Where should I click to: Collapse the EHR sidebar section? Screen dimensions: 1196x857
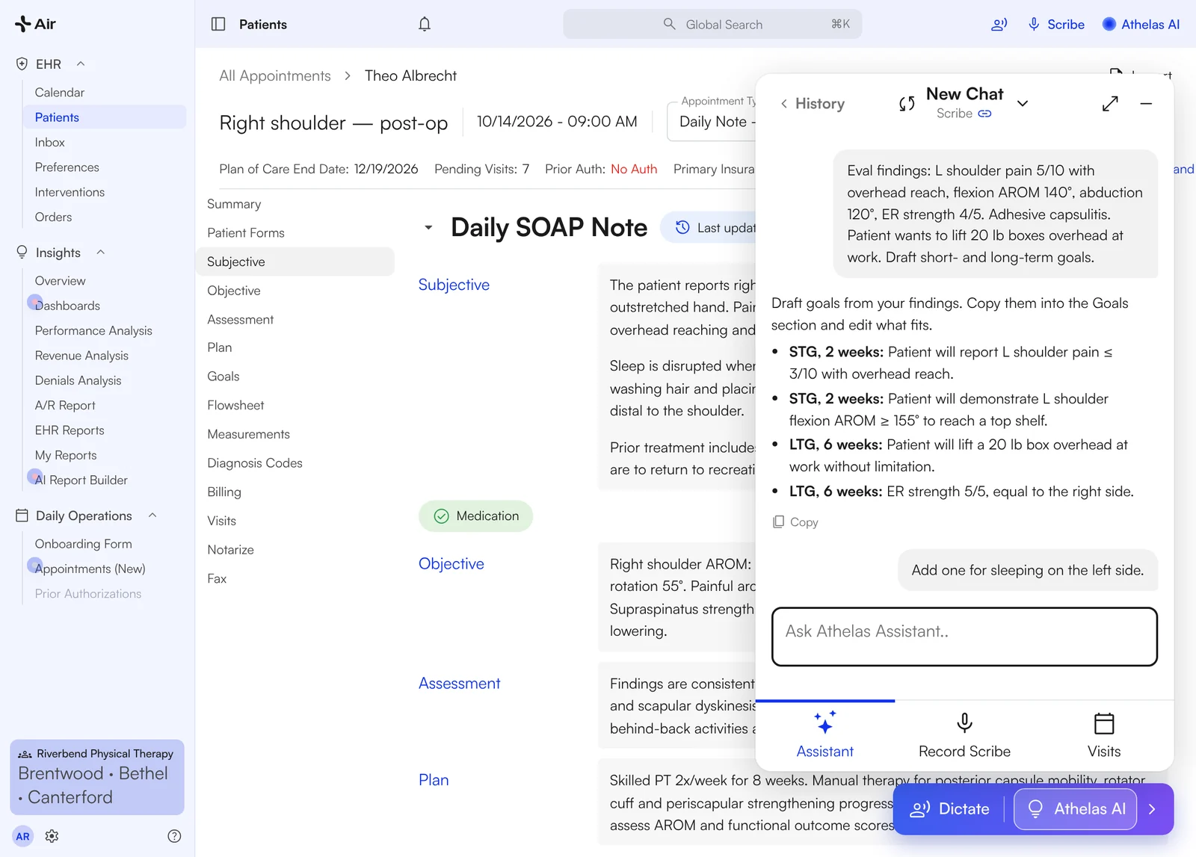(81, 64)
